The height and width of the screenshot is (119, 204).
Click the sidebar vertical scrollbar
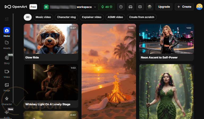13,58
